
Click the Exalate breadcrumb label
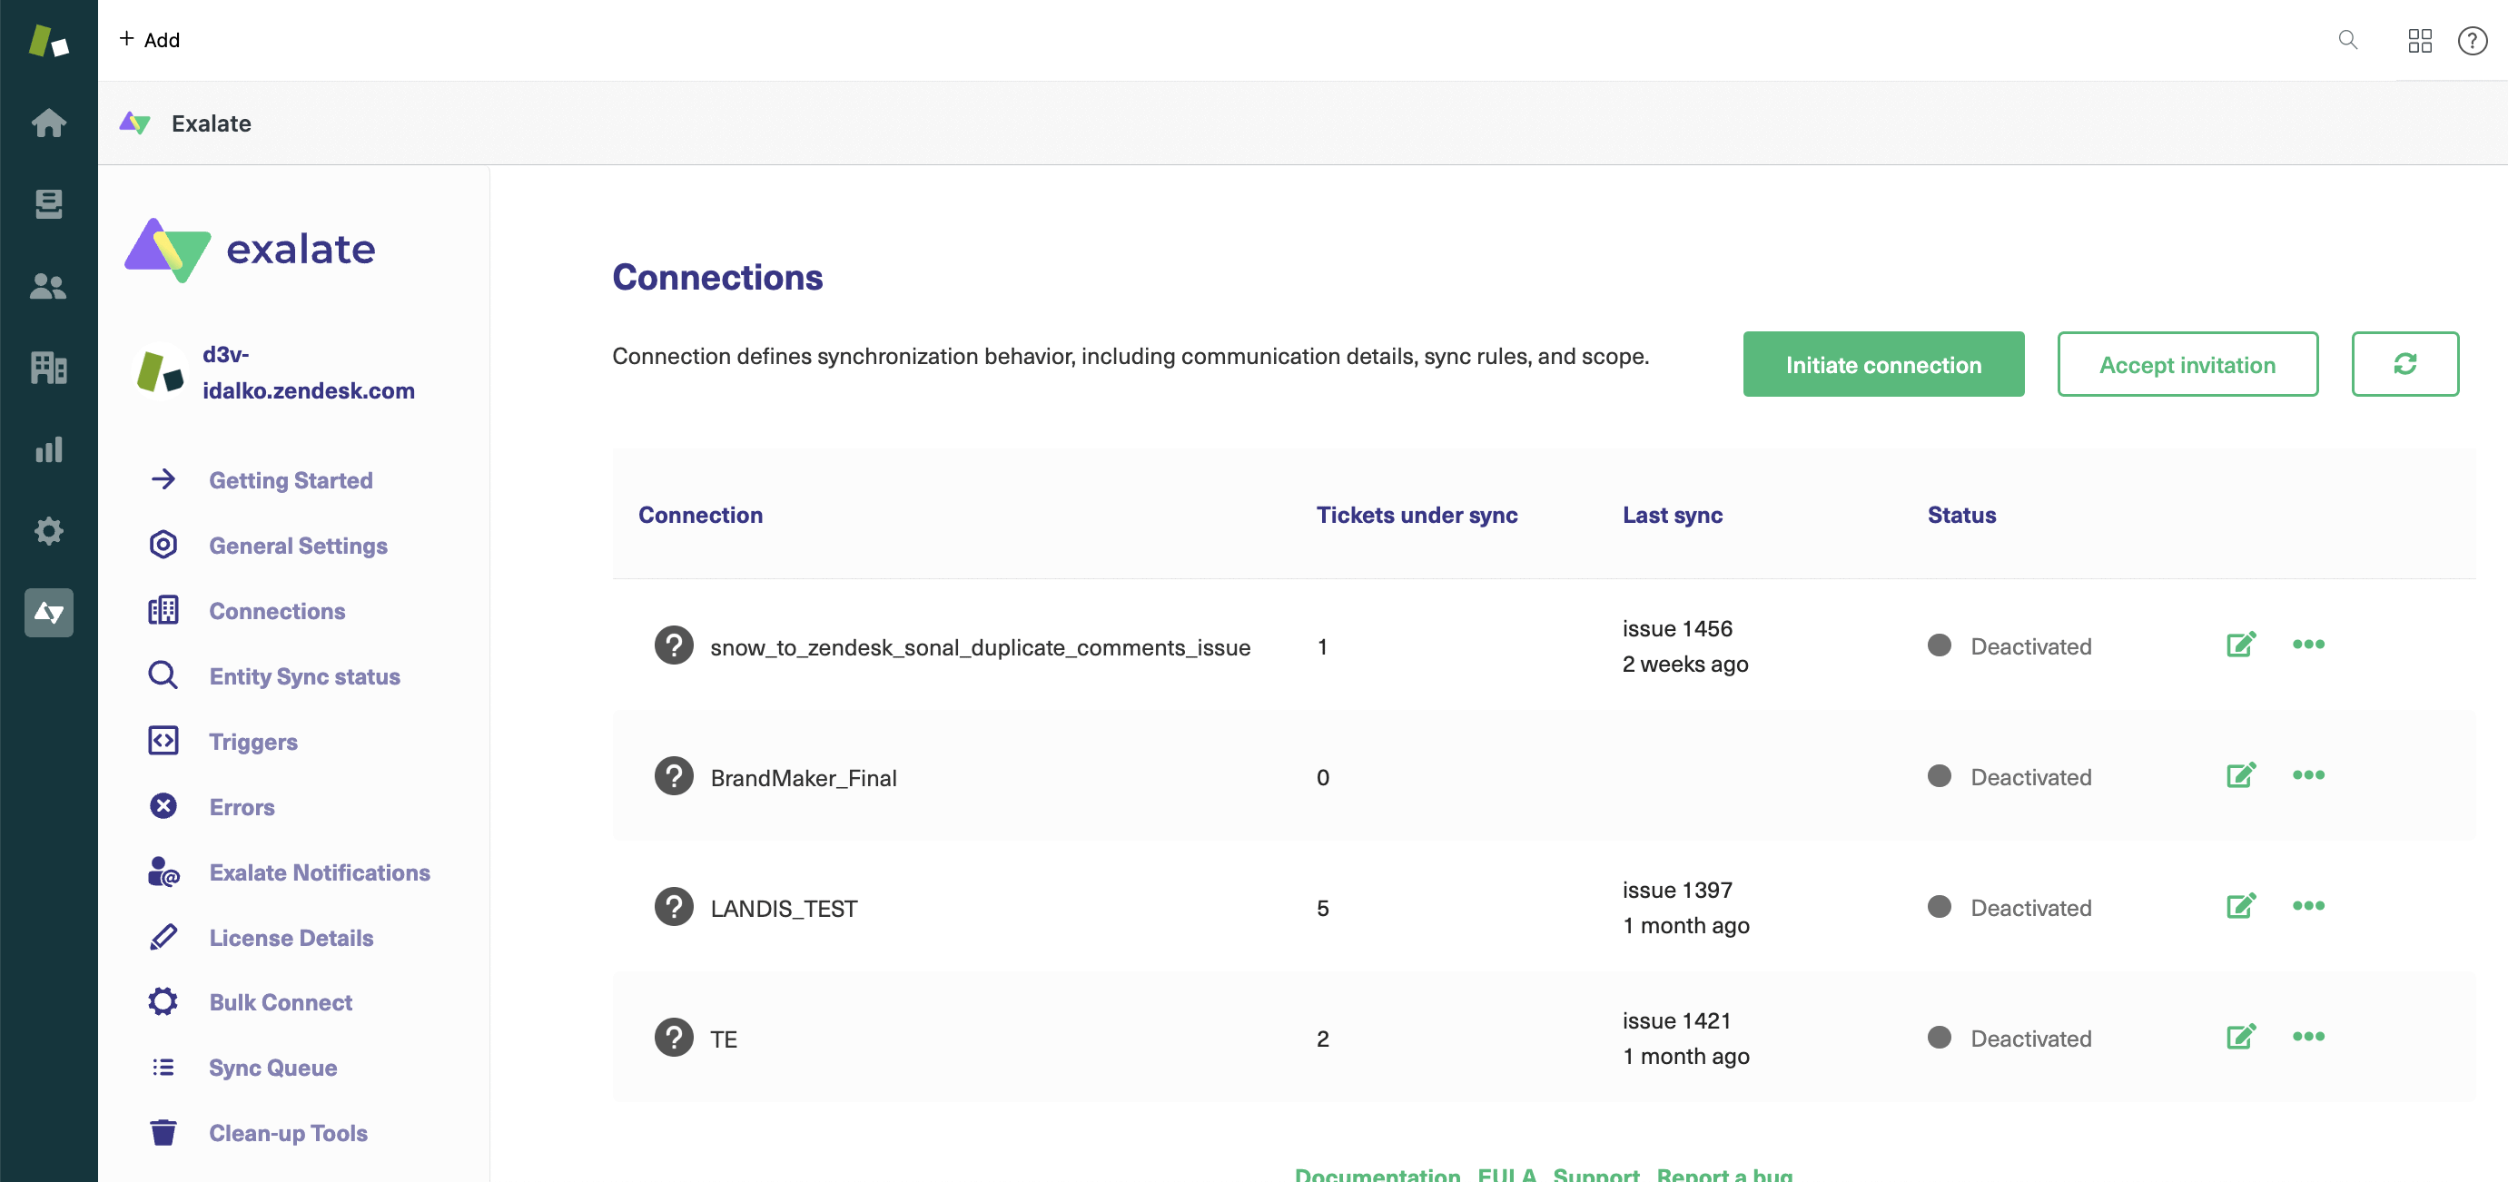click(x=212, y=123)
